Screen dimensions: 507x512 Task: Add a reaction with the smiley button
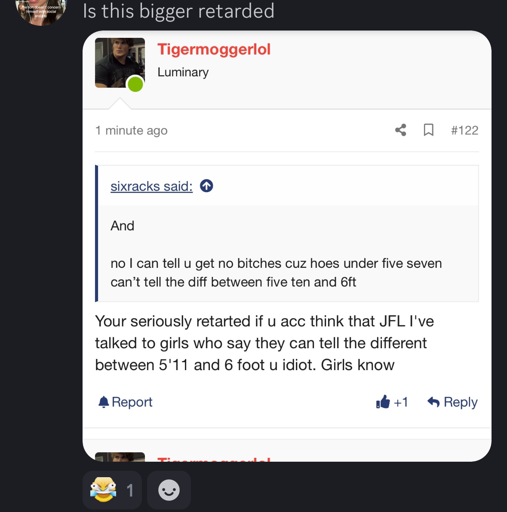[169, 490]
